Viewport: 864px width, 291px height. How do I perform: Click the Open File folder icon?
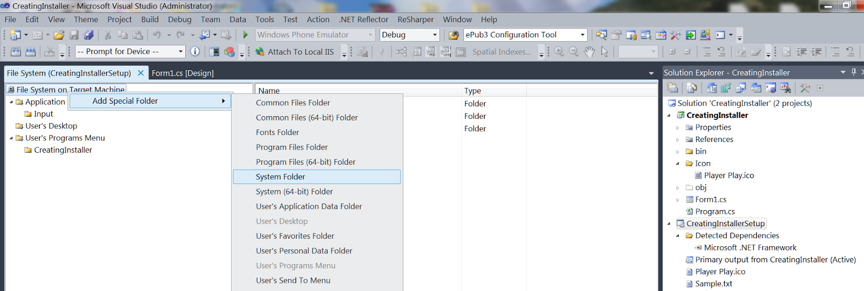coord(59,35)
